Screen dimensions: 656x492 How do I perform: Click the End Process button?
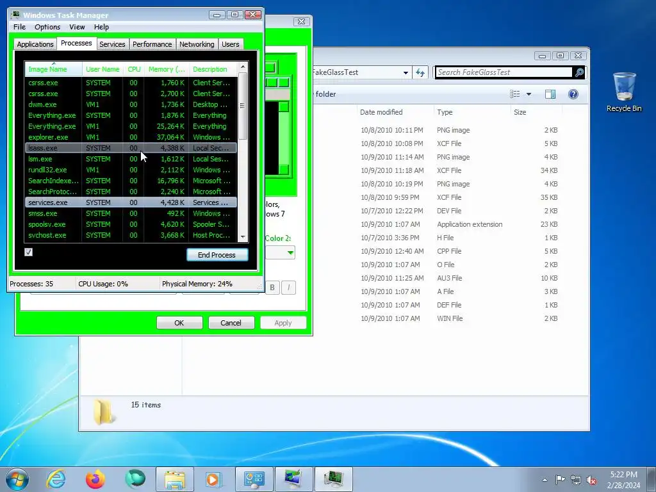tap(217, 255)
